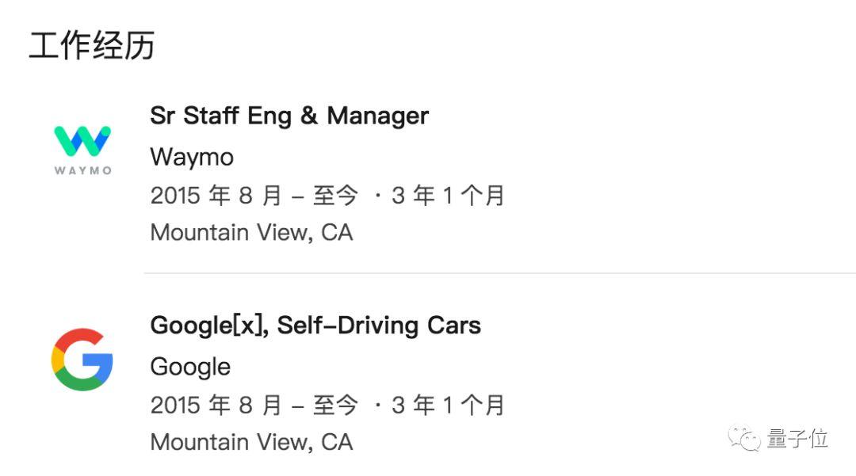Select the 工作经历 section heading
This screenshot has height=476, width=856.
[91, 46]
